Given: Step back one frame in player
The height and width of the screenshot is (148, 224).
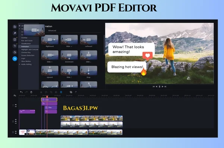Looking at the screenshot, I should click(x=156, y=86).
